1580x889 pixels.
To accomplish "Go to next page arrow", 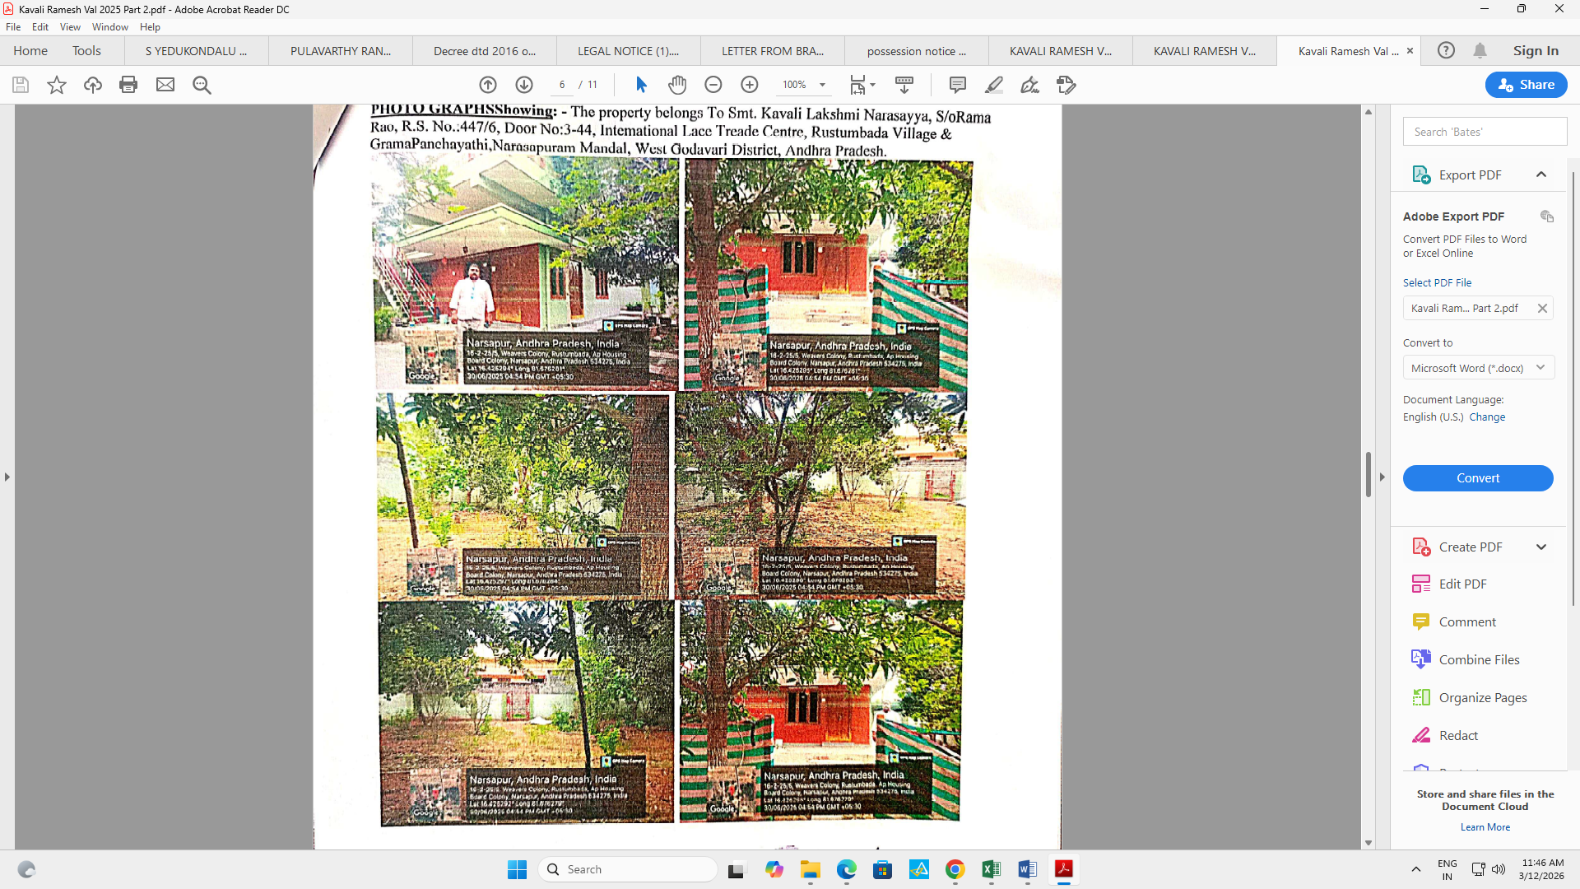I will tap(524, 85).
